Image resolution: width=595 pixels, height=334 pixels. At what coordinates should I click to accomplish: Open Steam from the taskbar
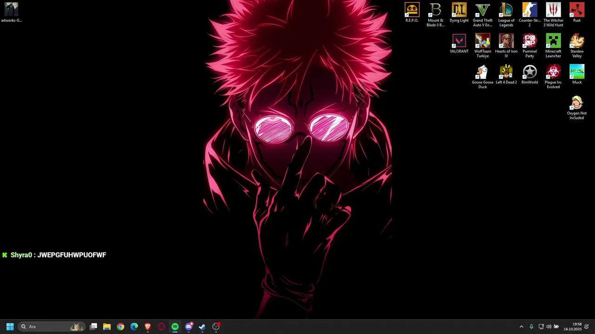click(x=202, y=327)
